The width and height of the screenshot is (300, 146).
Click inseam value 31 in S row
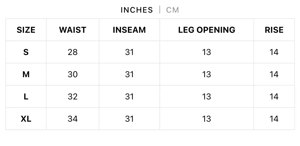(129, 52)
